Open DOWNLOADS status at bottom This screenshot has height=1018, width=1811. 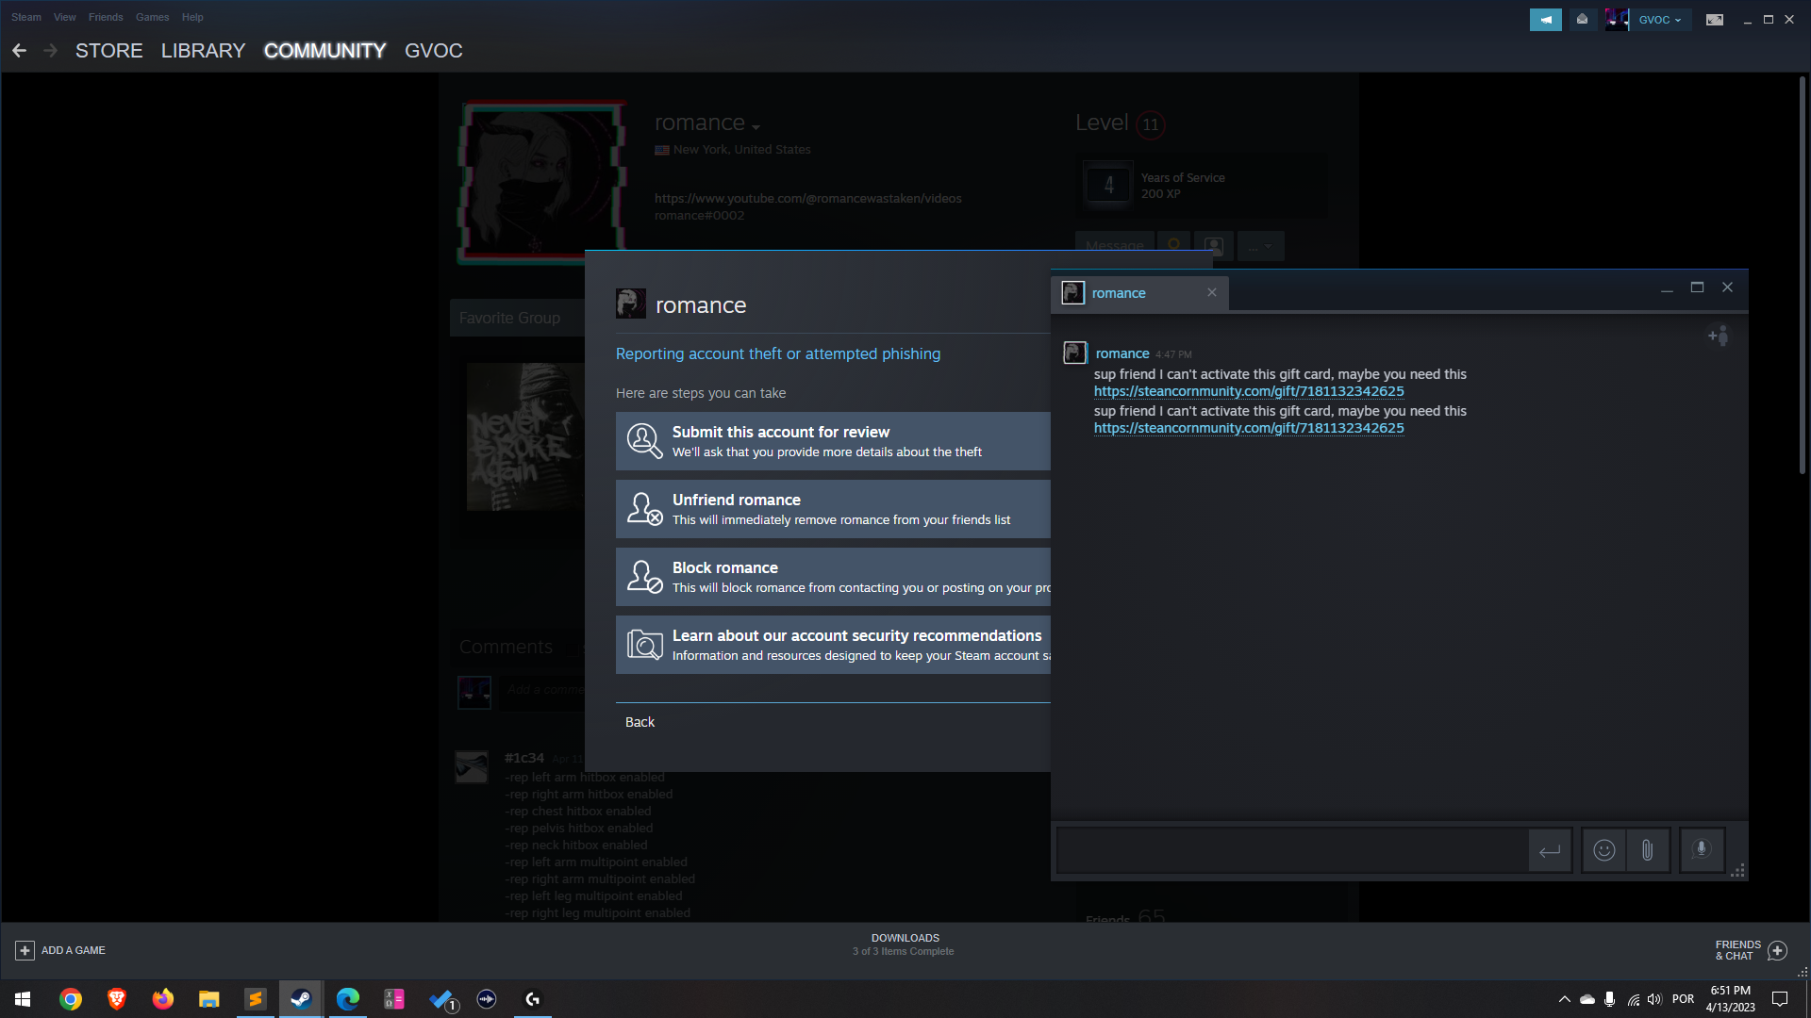905,944
